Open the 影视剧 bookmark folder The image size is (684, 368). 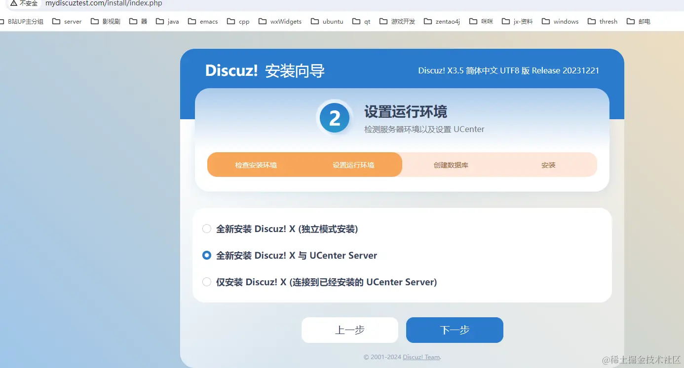click(105, 21)
